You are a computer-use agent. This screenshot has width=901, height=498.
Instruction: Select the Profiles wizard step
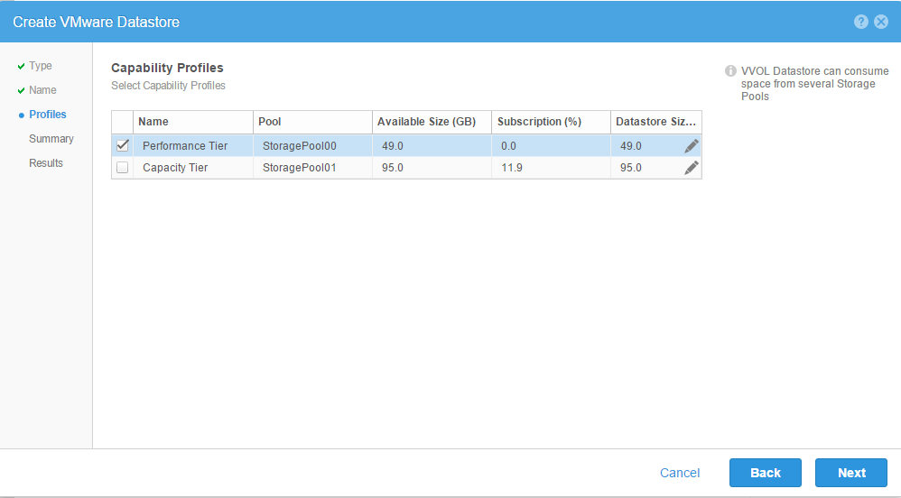click(48, 115)
